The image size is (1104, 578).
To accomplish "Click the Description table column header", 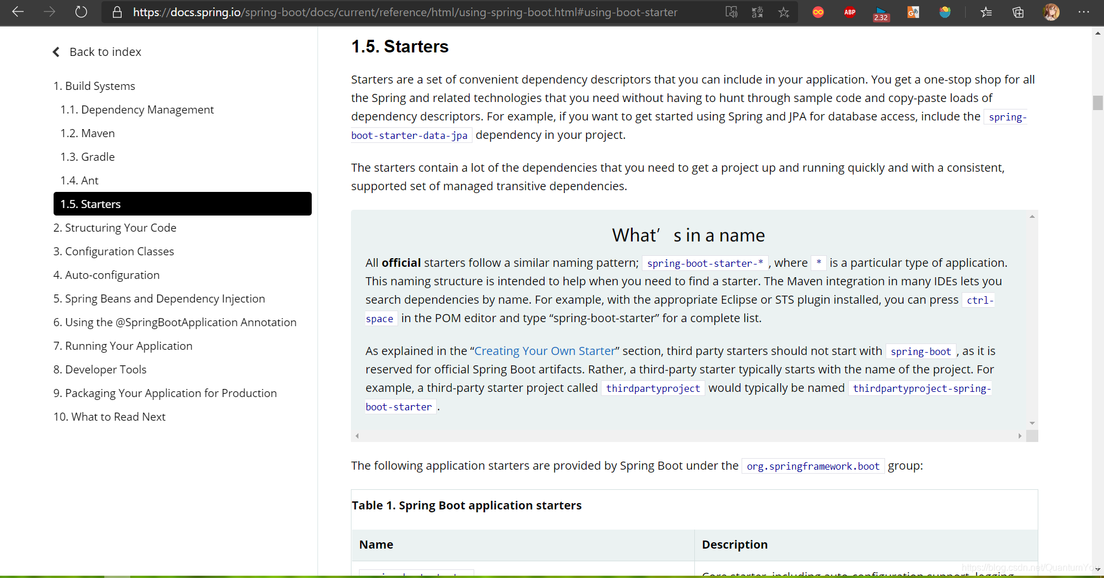I will [x=735, y=545].
